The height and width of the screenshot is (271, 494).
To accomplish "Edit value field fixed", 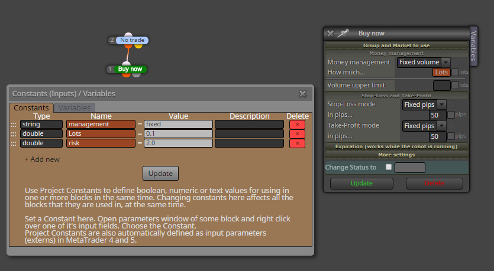I will tap(178, 125).
